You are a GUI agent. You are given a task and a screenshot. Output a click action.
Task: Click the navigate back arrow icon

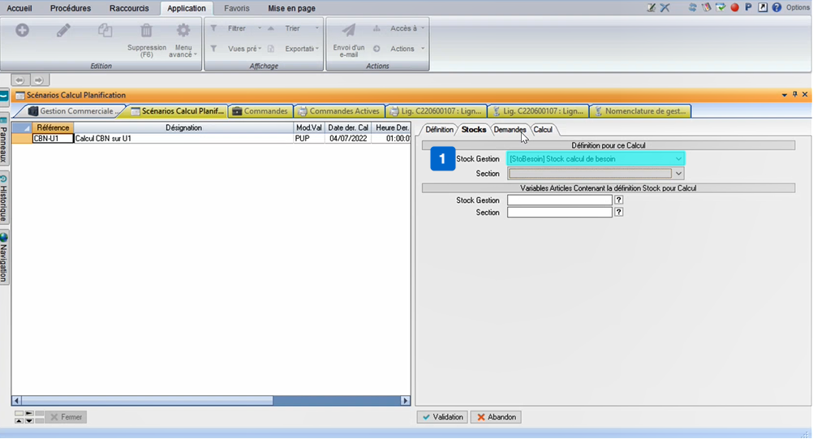[x=20, y=80]
